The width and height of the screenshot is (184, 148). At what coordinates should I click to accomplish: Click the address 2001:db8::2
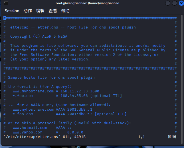tap(80, 114)
